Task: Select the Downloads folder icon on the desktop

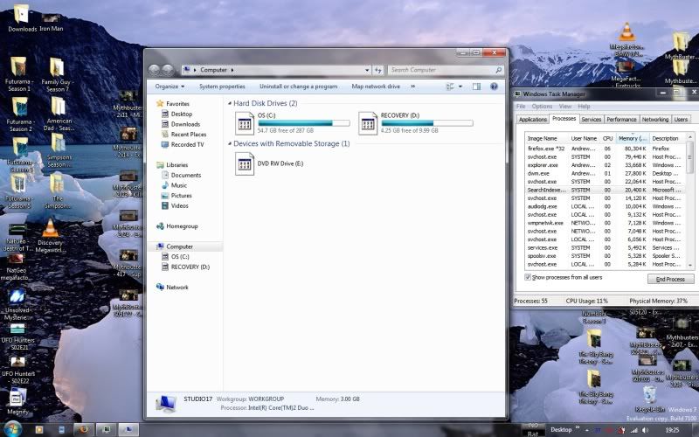Action: [x=22, y=18]
